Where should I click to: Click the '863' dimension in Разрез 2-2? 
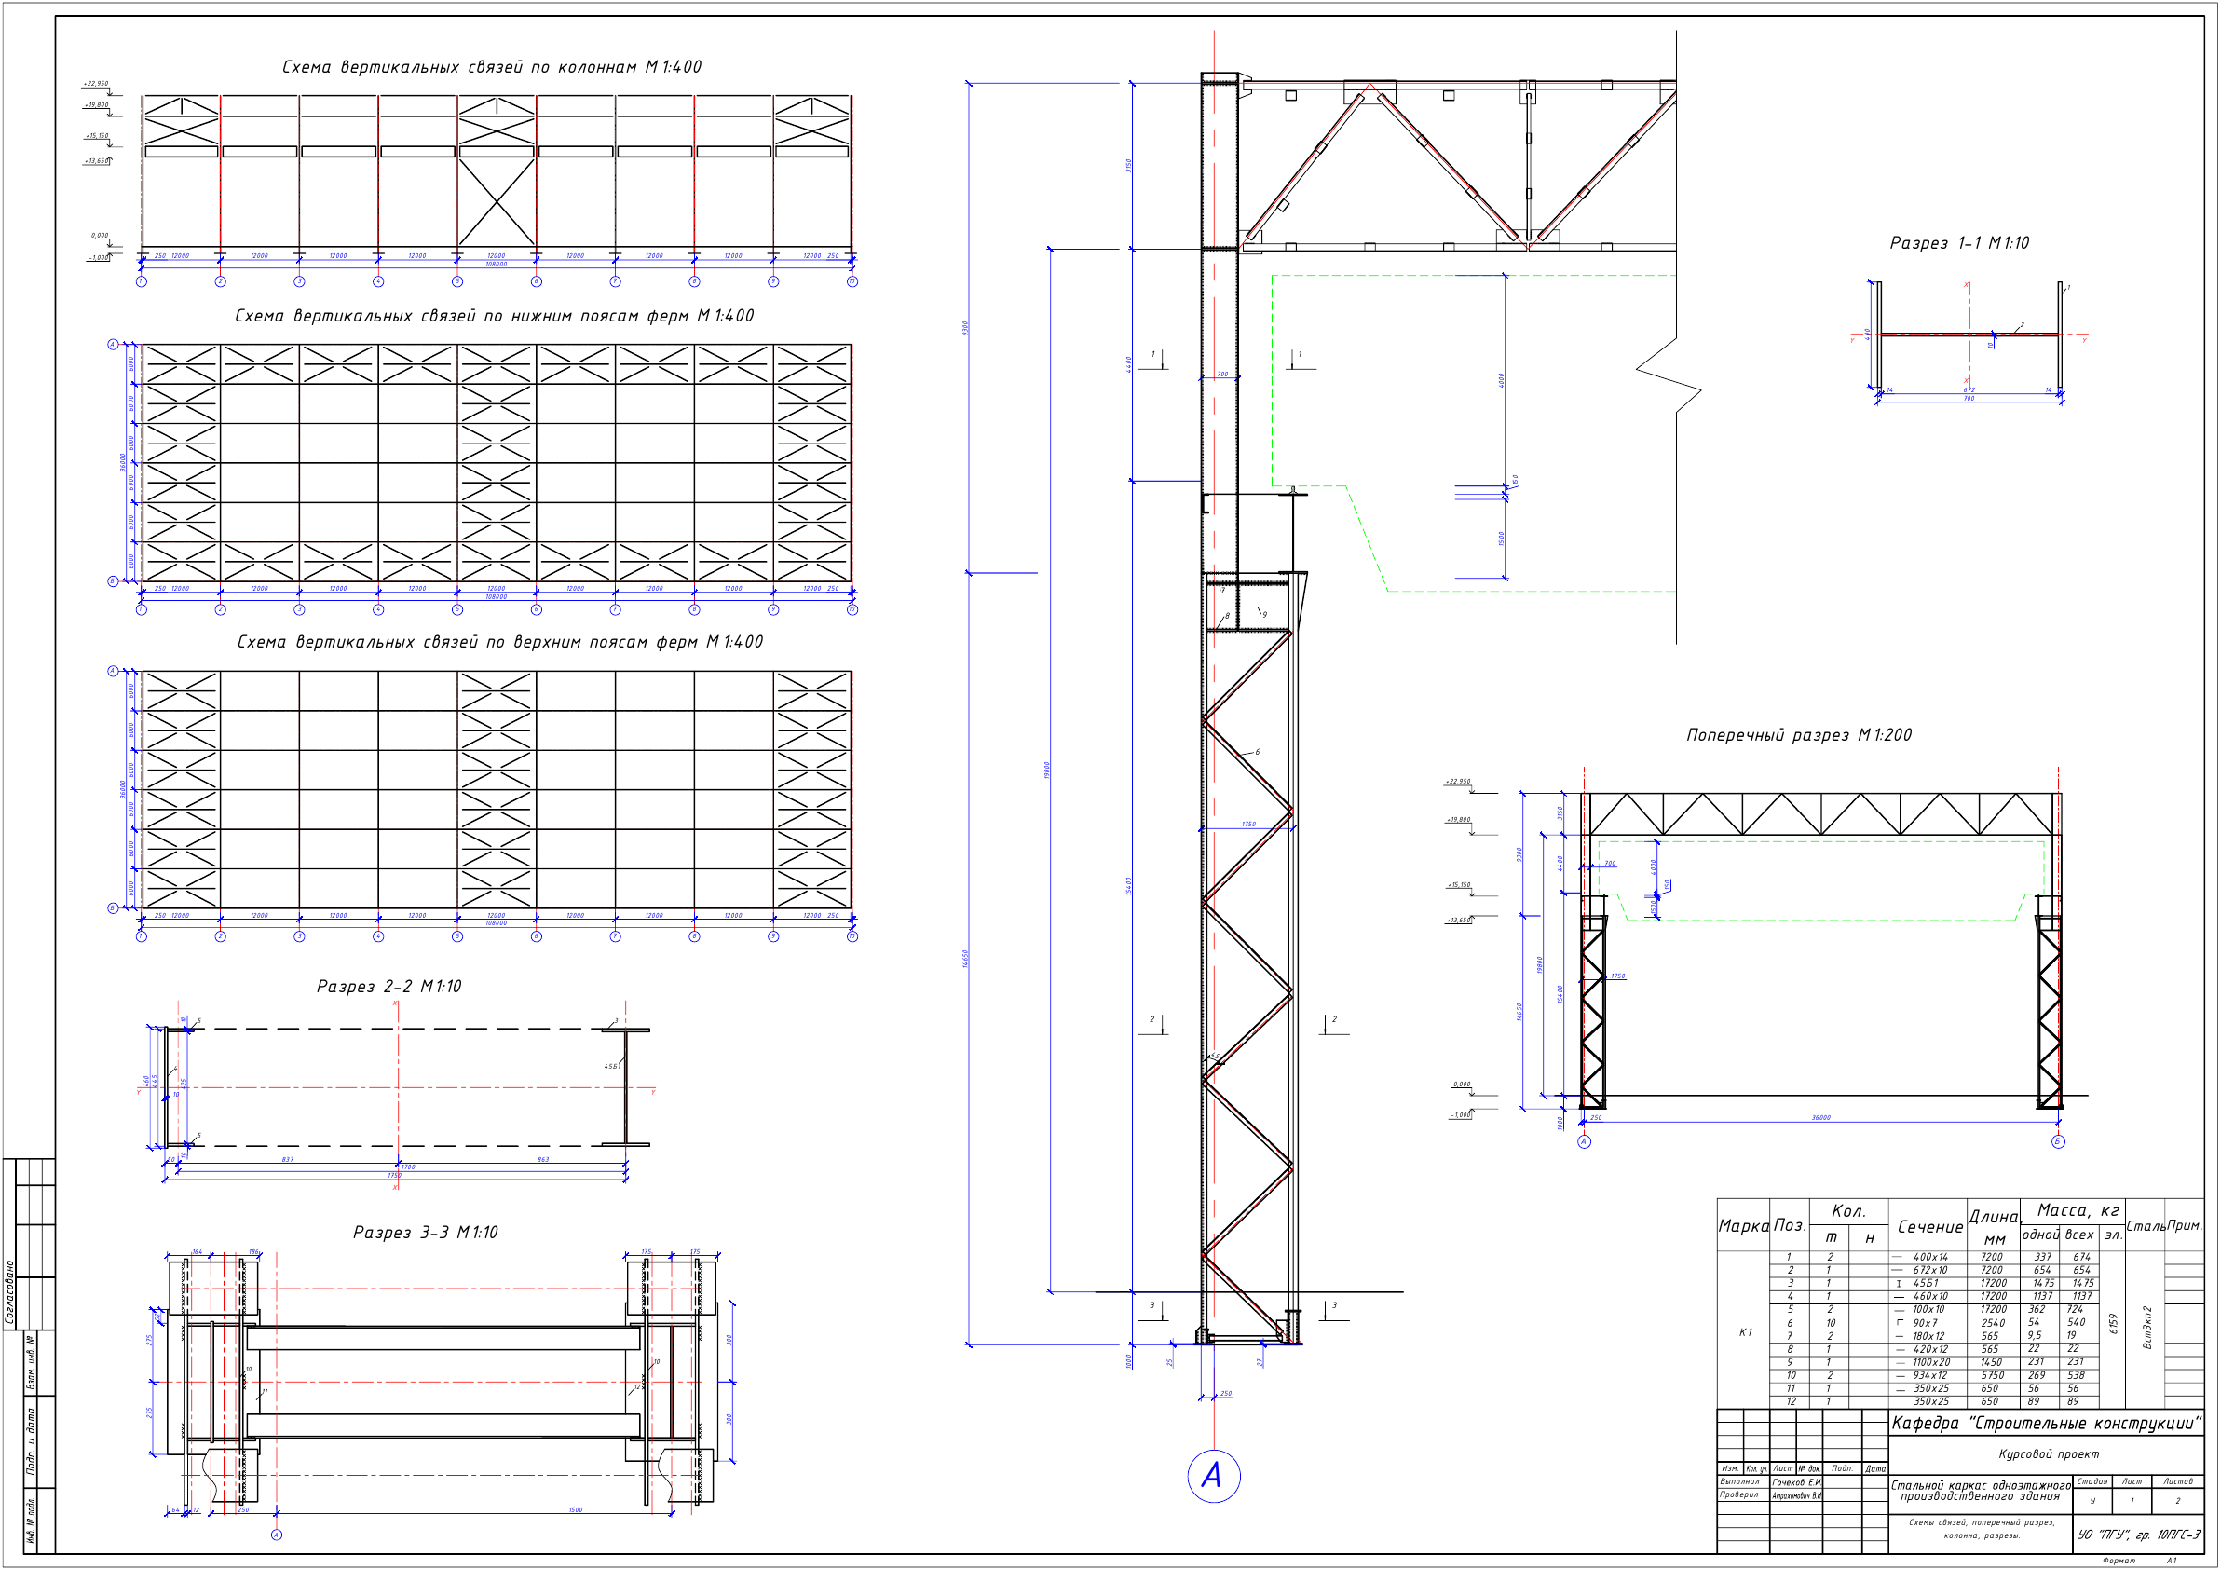543,1160
